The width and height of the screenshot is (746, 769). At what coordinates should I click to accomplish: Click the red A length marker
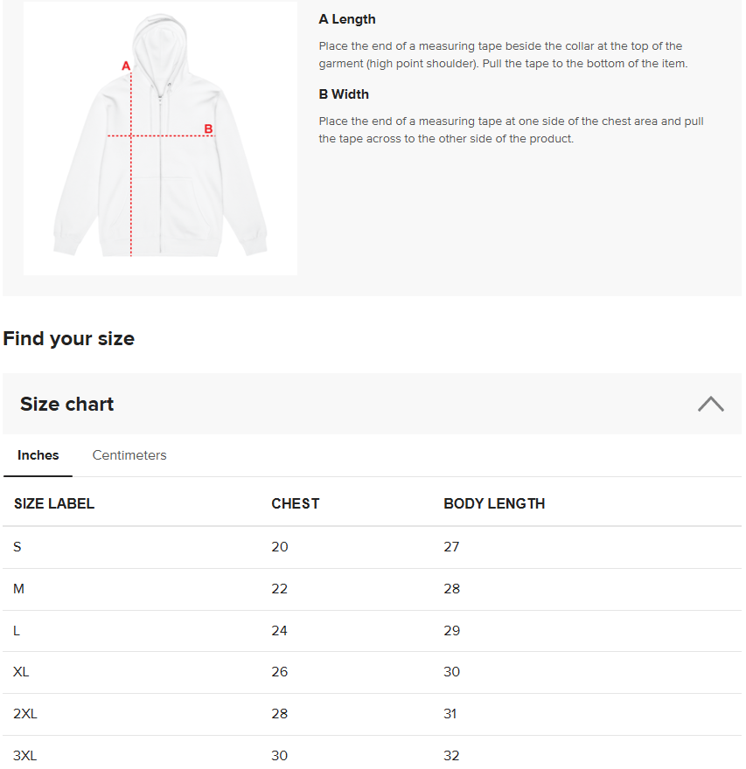(126, 66)
